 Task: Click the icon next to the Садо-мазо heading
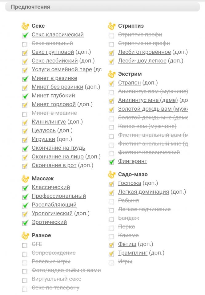coord(111,175)
